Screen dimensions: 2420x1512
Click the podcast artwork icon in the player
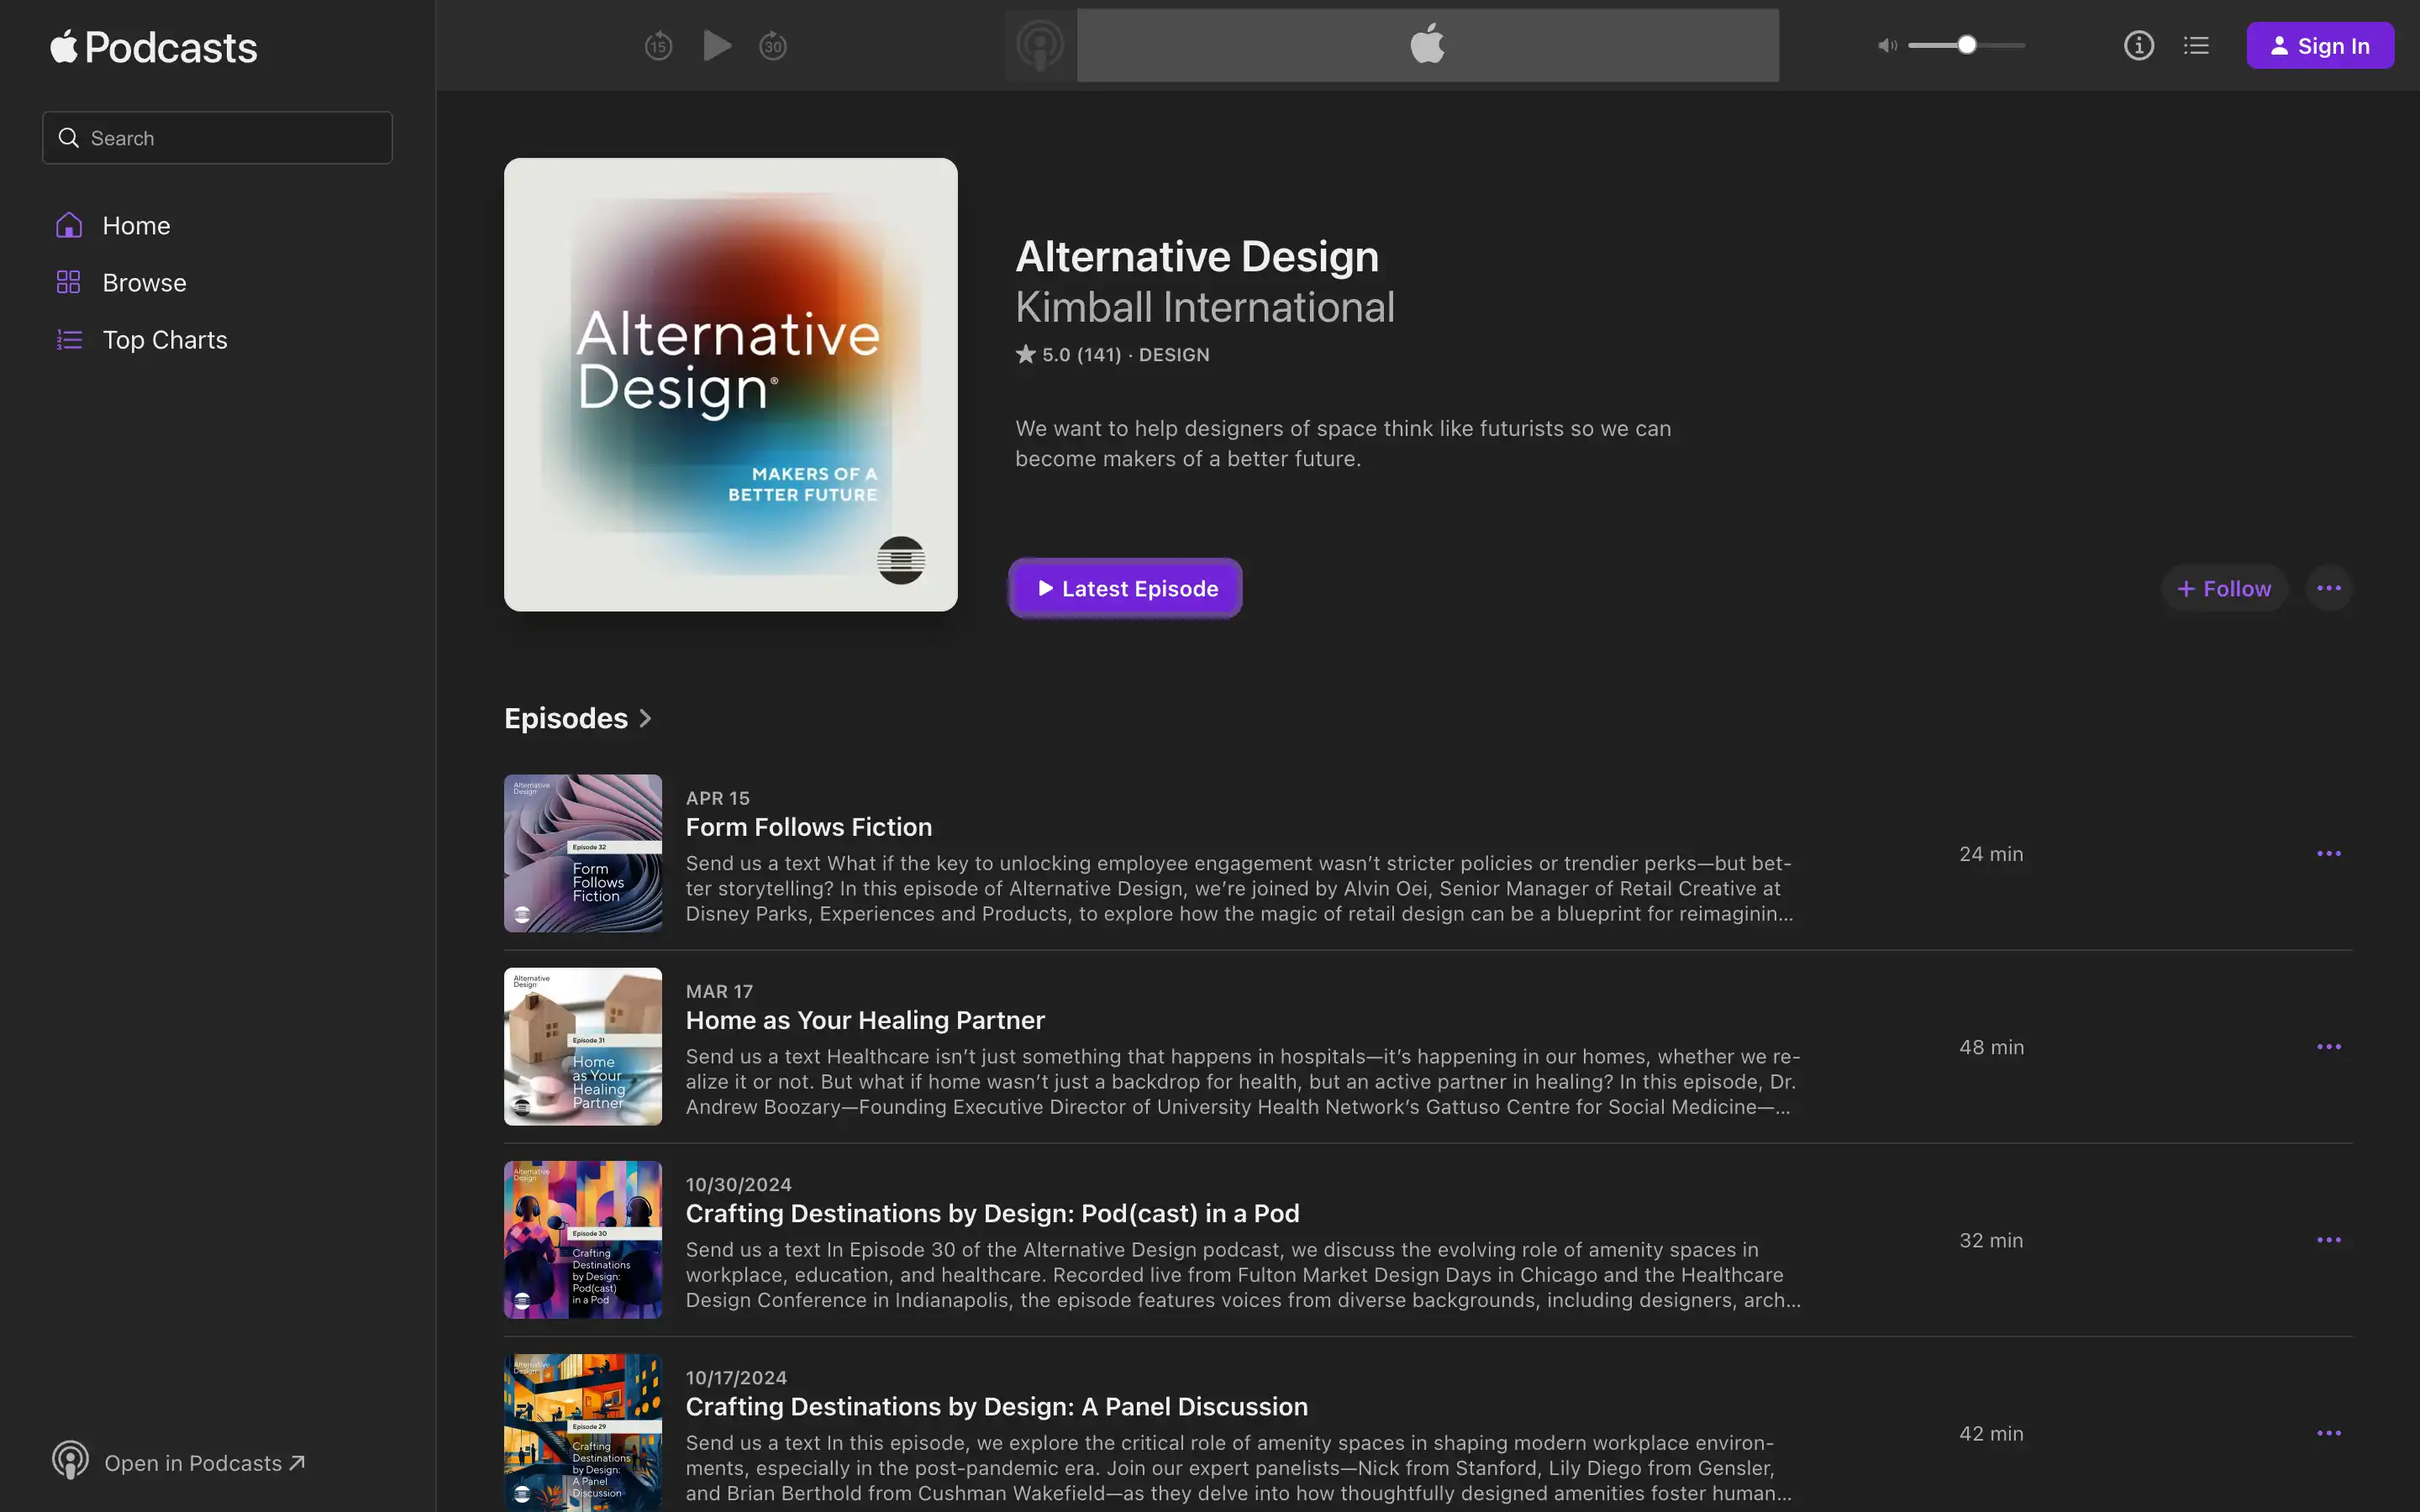click(1040, 46)
